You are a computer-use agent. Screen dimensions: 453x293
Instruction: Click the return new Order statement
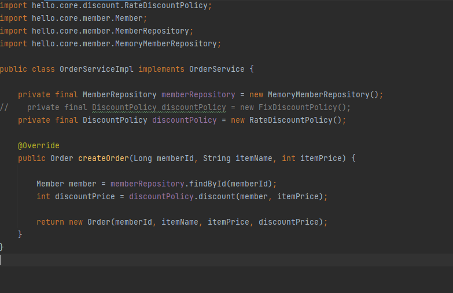182,222
